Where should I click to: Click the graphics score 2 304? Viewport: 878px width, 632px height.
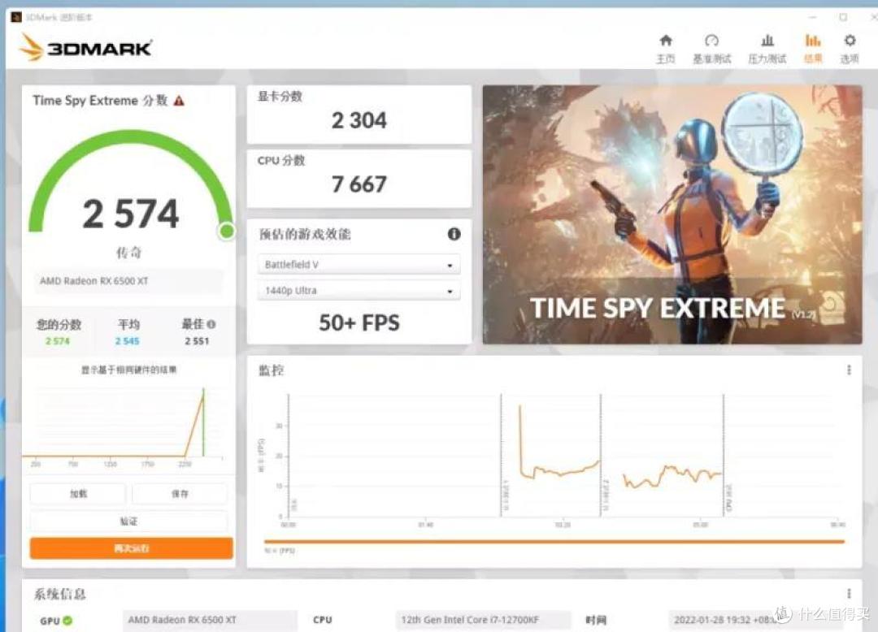[359, 120]
